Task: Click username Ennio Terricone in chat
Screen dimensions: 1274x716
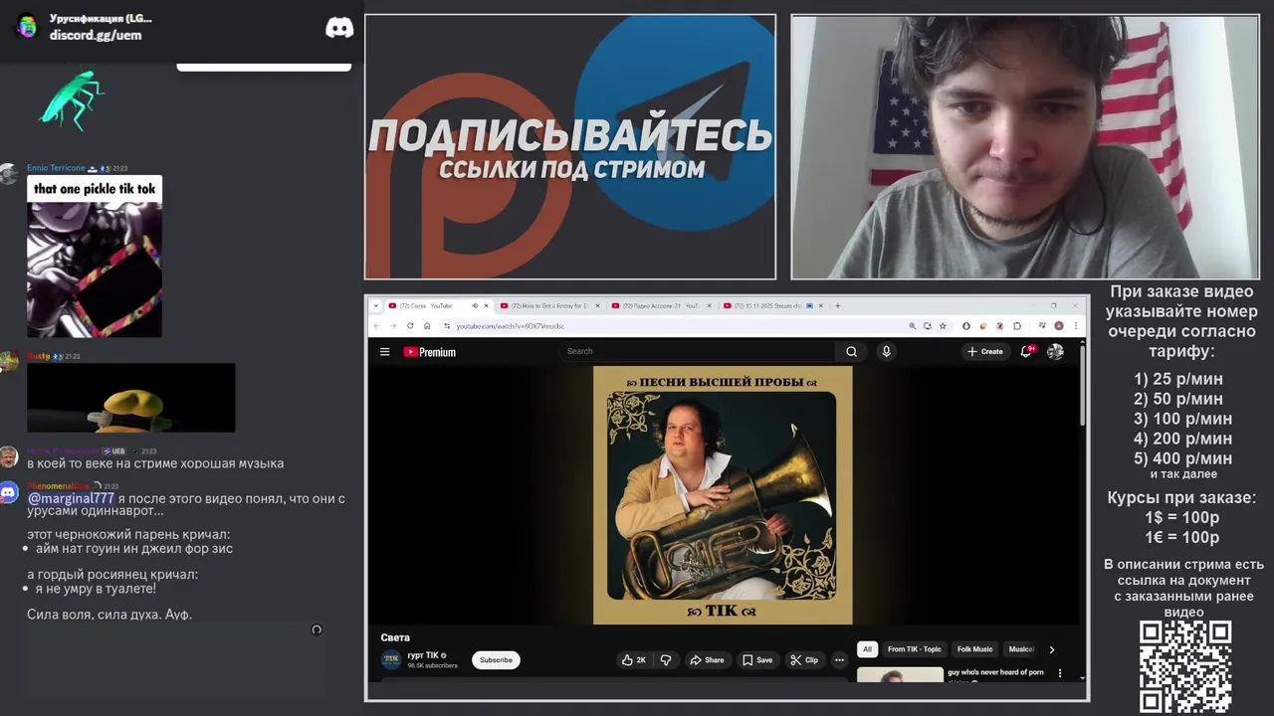Action: pos(55,168)
